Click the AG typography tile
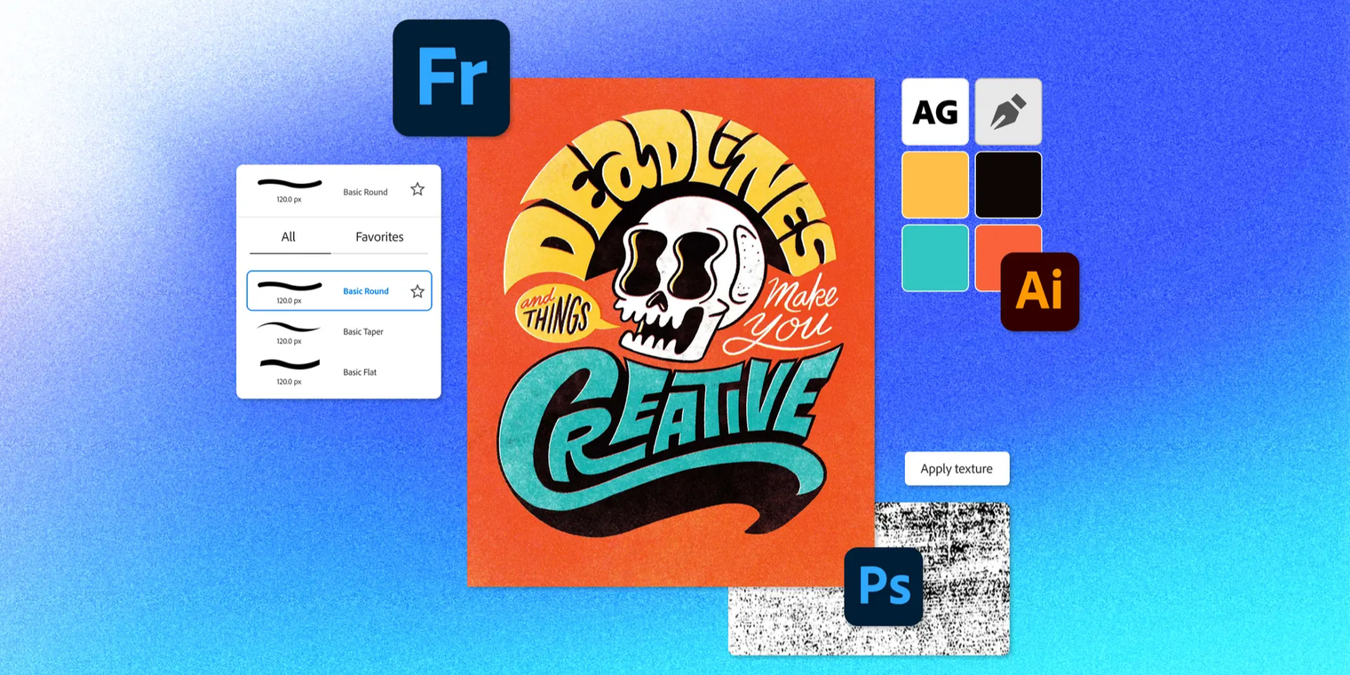 [935, 112]
